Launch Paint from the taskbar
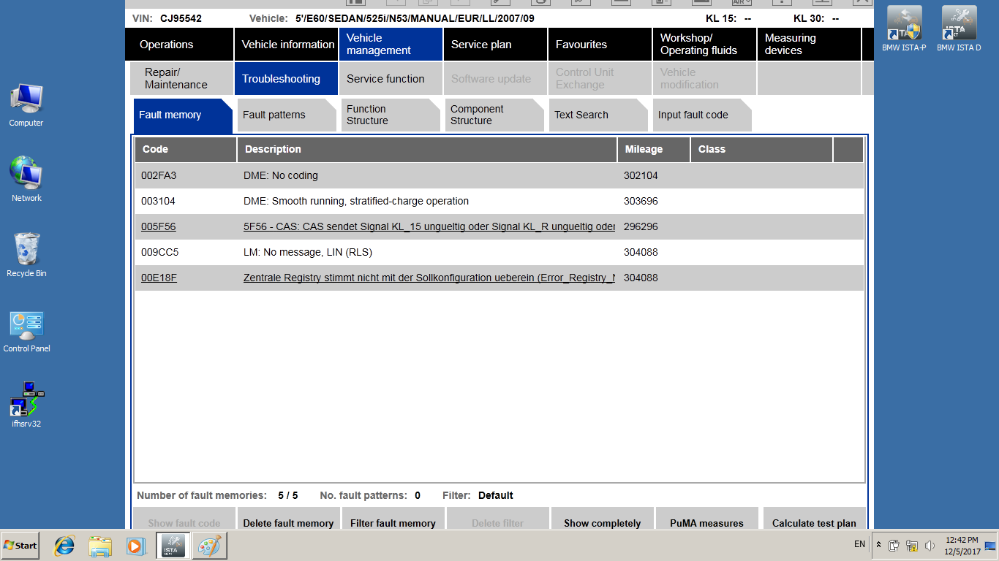Screen dimensions: 999x561 click(x=210, y=546)
